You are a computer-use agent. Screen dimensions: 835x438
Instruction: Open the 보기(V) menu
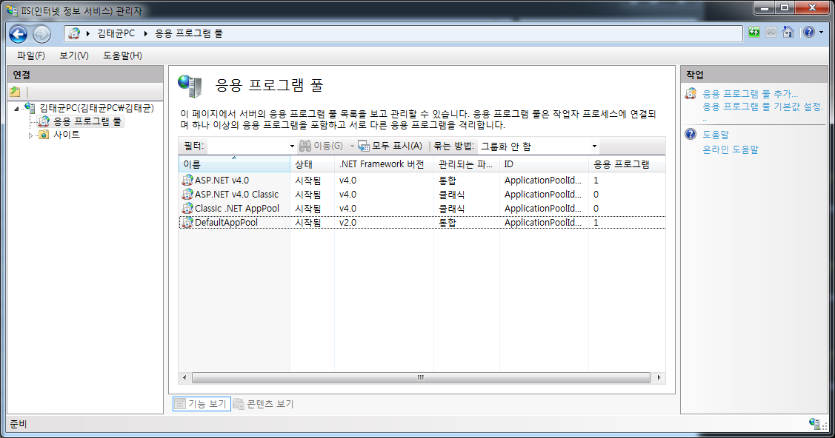pyautogui.click(x=74, y=55)
